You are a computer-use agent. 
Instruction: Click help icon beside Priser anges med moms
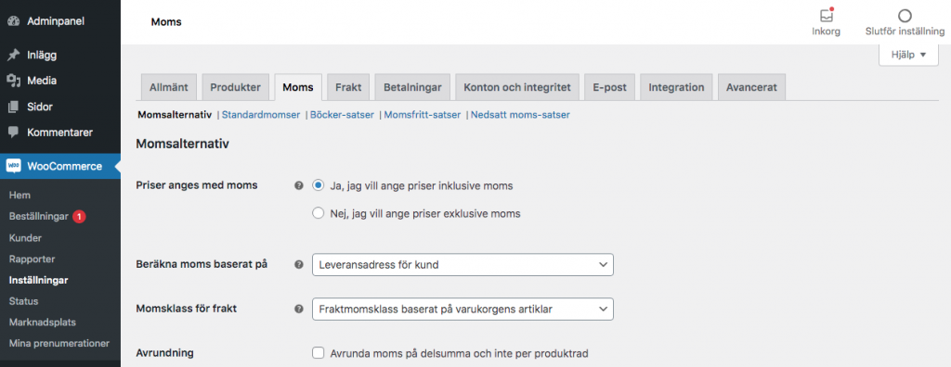coord(298,186)
